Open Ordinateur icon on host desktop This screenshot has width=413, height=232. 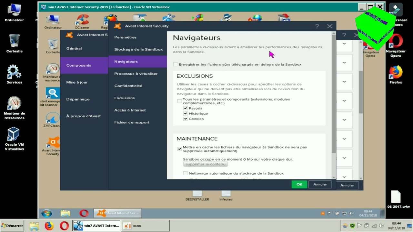[x=14, y=13]
